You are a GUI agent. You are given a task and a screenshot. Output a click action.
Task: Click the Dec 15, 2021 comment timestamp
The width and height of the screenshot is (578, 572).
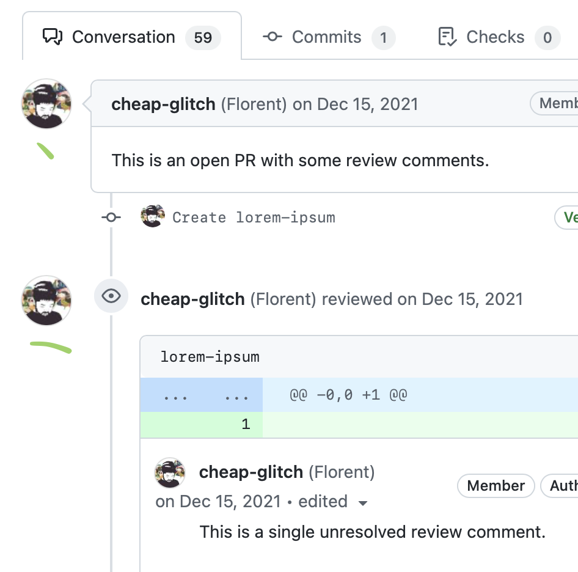[x=218, y=502]
